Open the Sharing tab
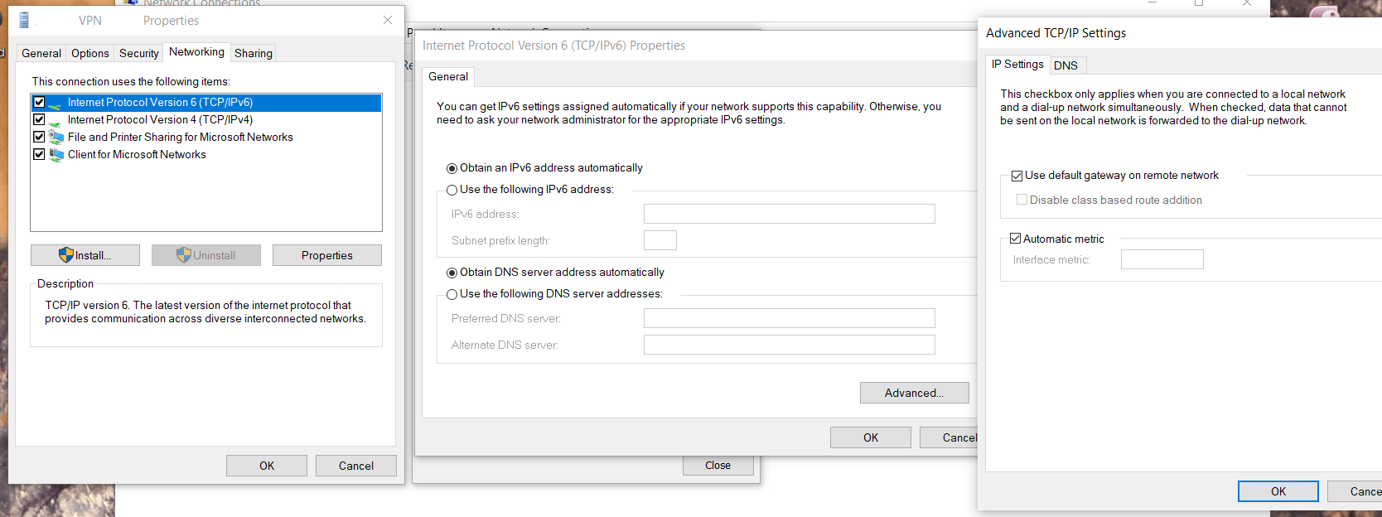This screenshot has height=517, width=1382. (x=253, y=53)
